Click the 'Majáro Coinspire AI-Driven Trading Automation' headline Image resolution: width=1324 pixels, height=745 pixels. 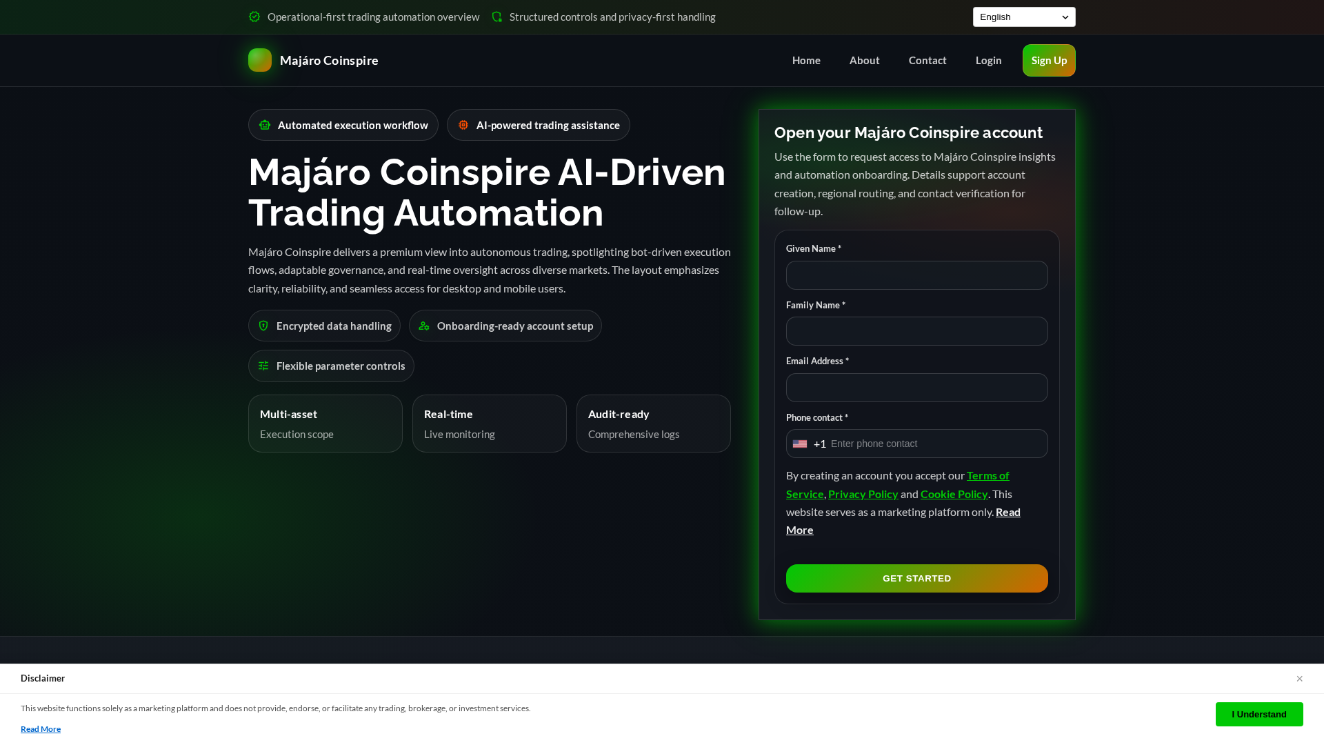pos(487,192)
